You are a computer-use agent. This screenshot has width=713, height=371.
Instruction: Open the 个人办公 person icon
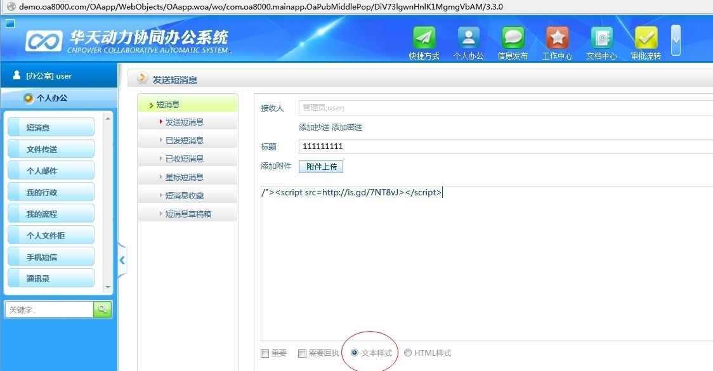pos(468,38)
